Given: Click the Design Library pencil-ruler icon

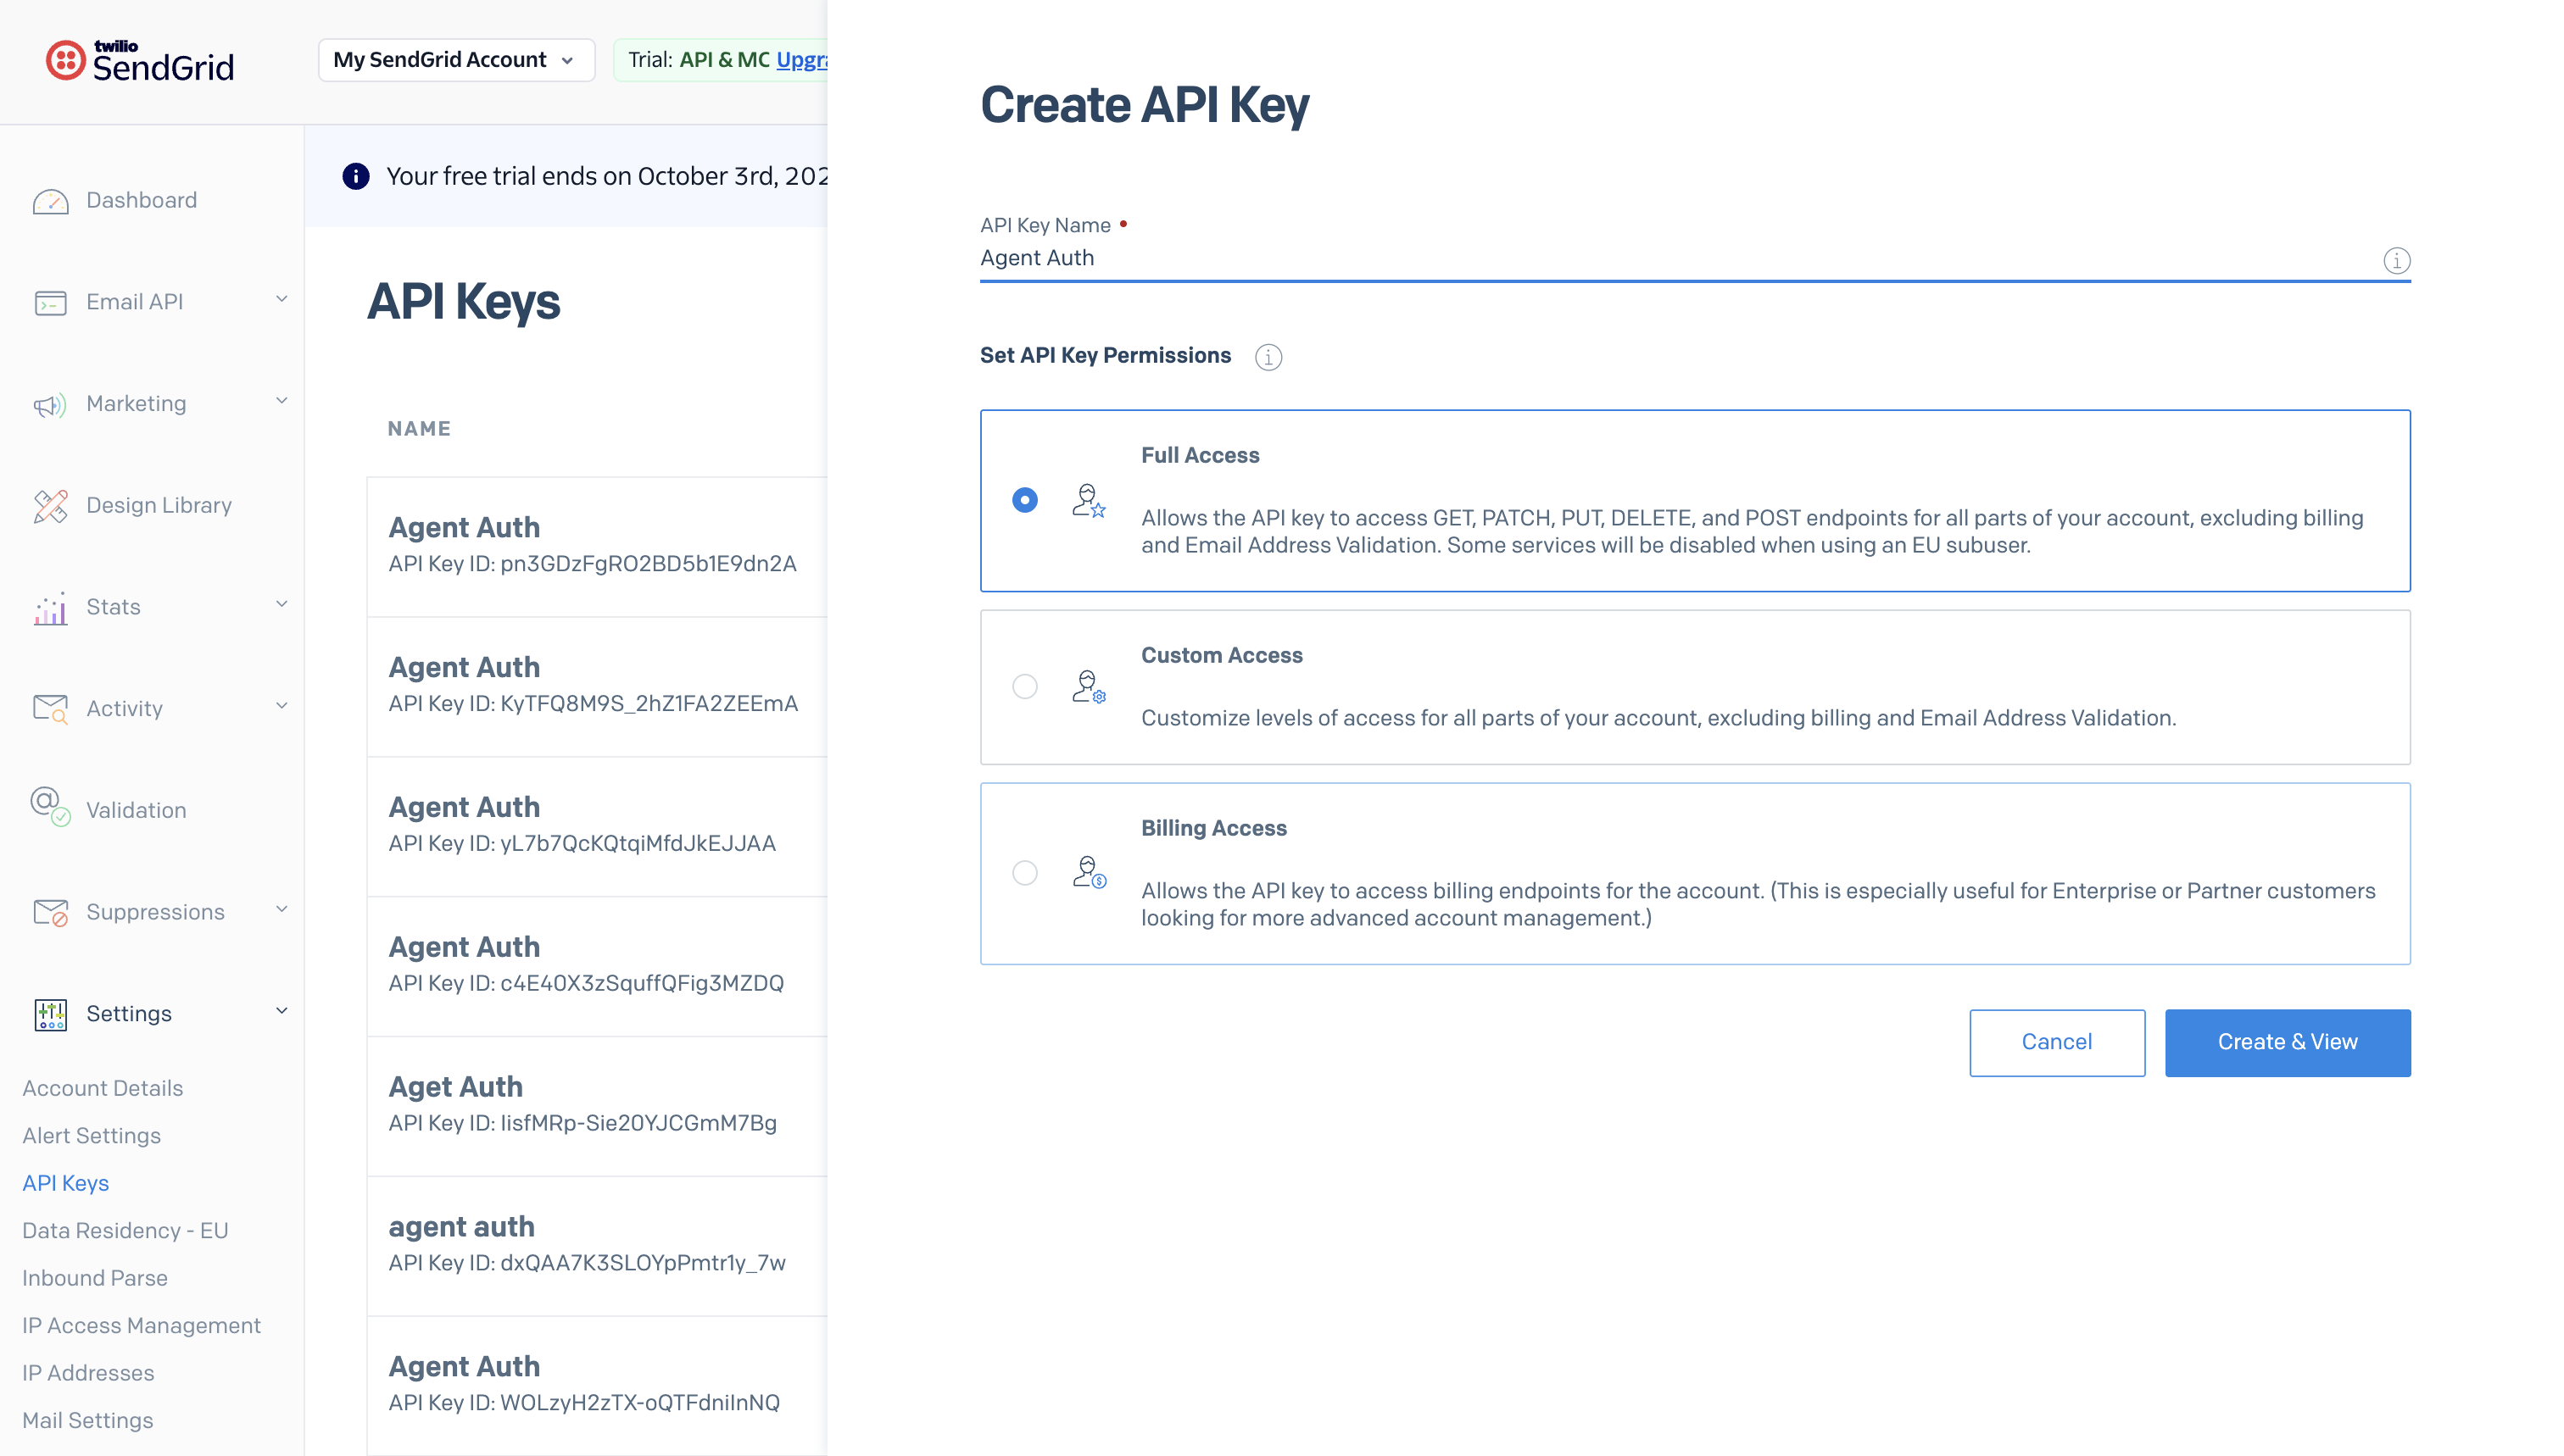Looking at the screenshot, I should pyautogui.click(x=50, y=506).
